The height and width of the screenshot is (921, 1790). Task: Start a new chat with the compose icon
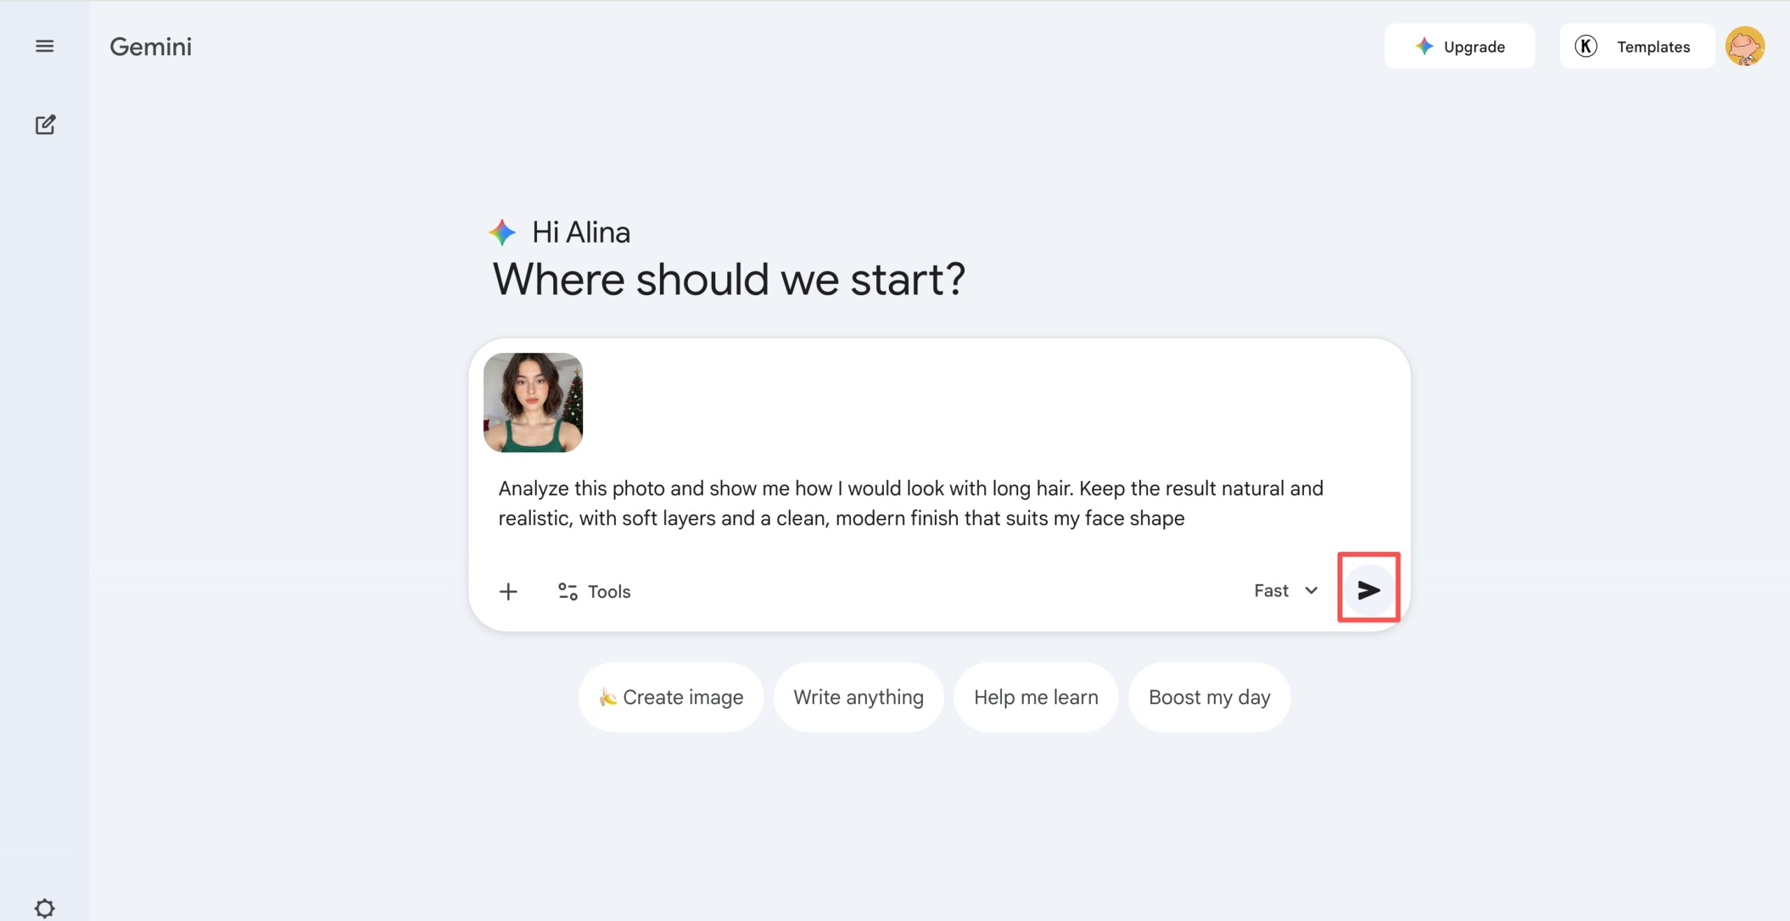[45, 125]
